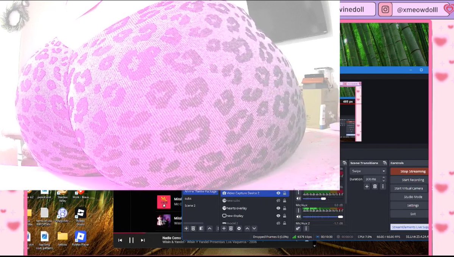Click Start Virtual Camera button
Screen dimensions: 454x257
point(409,188)
